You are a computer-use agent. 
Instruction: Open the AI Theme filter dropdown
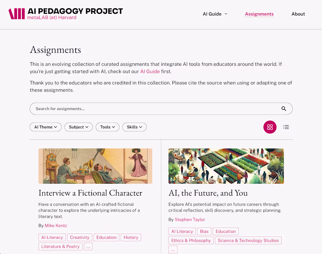click(45, 127)
